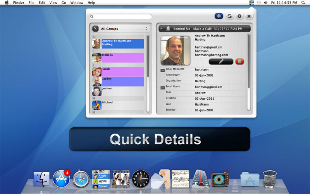The width and height of the screenshot is (310, 194).
Task: Close the popup with the X button
Action: [249, 16]
